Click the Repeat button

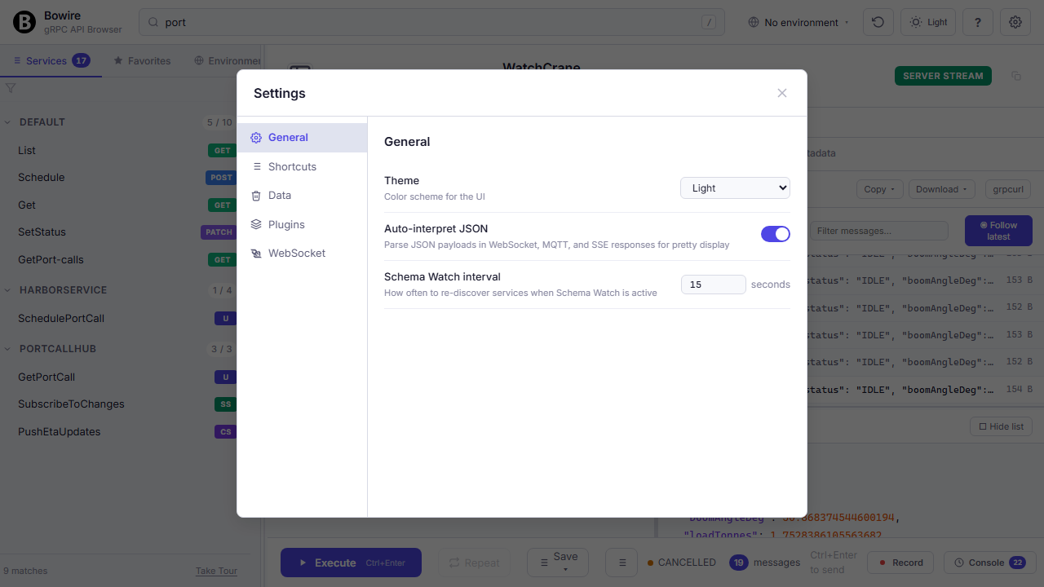coord(473,563)
